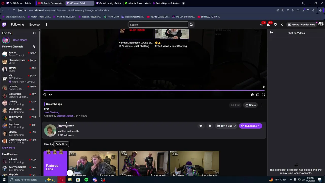Toggle theatre mode in the player
This screenshot has height=183, width=325.
[258, 95]
